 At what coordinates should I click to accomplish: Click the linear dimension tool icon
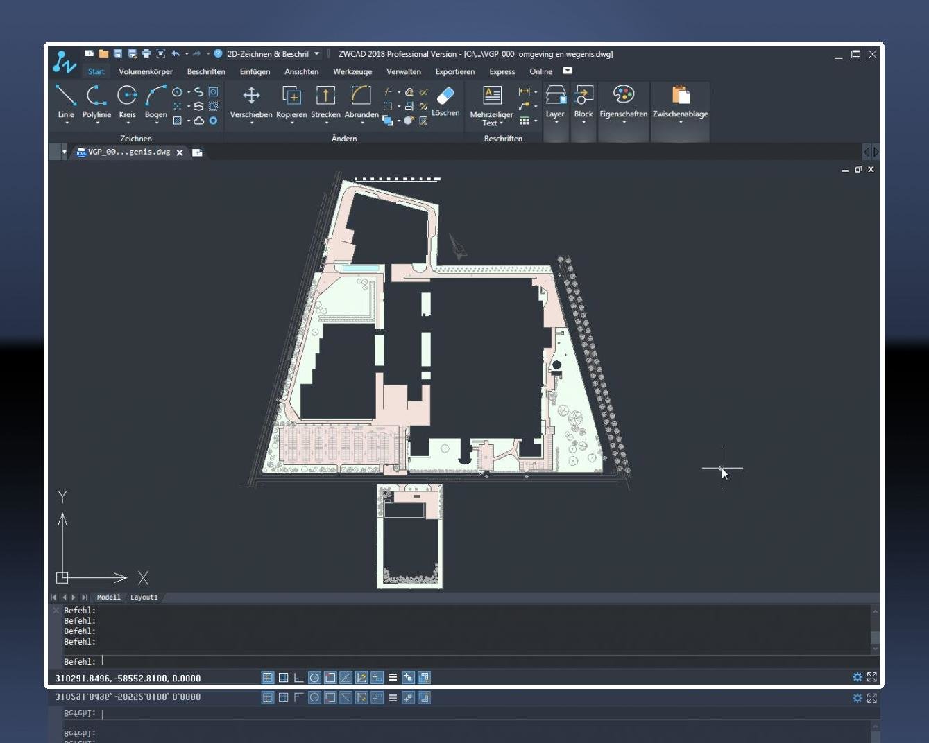coord(524,91)
